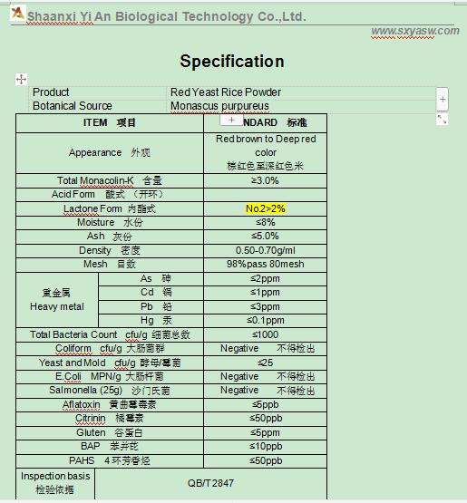467x503 pixels.
Task: Select the Red Yeast Rice Powder product cell
Action: (x=301, y=92)
